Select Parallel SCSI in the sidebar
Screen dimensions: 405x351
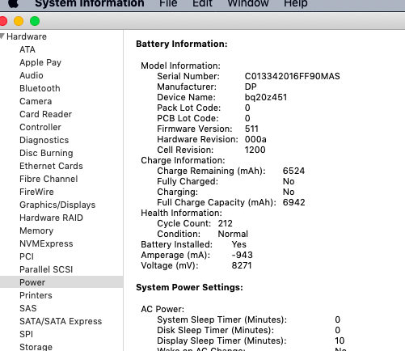click(46, 269)
